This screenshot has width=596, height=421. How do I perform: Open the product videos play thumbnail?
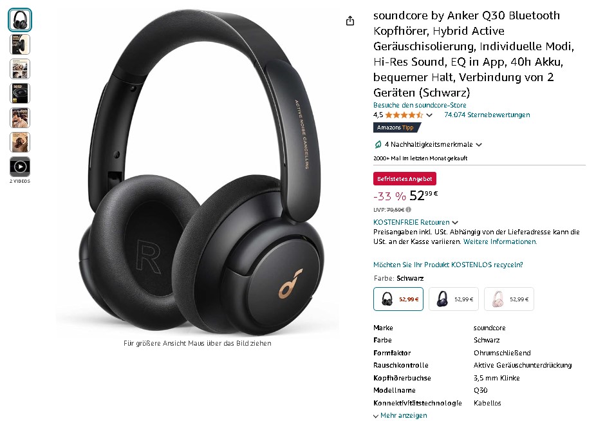tap(20, 167)
